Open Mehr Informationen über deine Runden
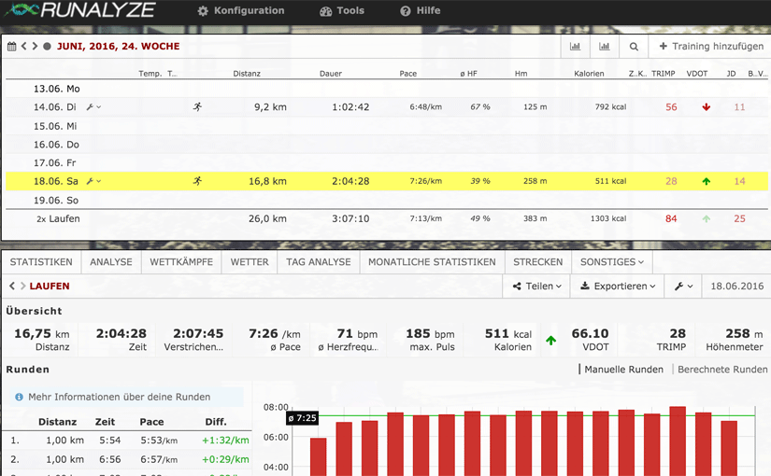The width and height of the screenshot is (771, 476). click(x=119, y=397)
